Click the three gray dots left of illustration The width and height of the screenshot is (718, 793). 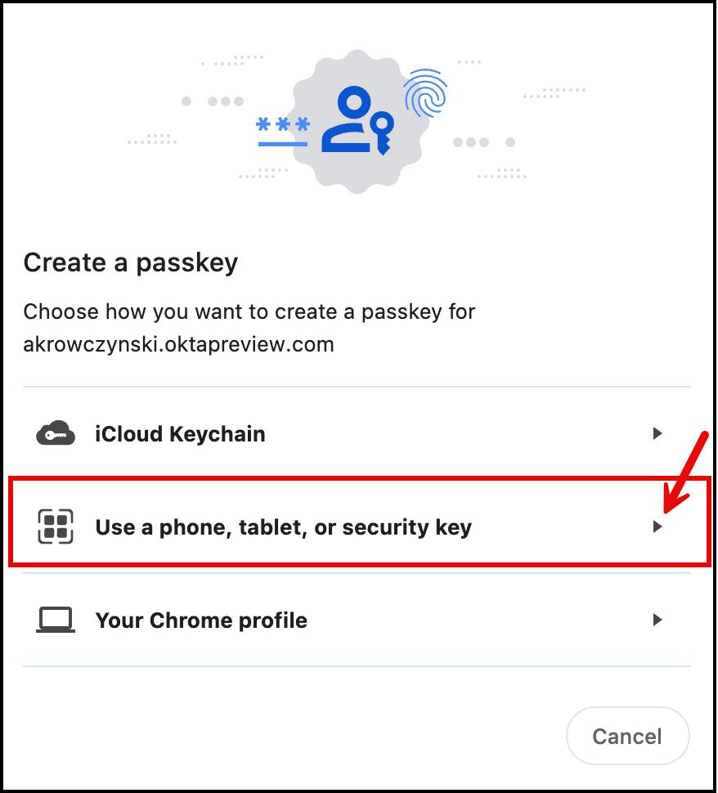coord(225,101)
